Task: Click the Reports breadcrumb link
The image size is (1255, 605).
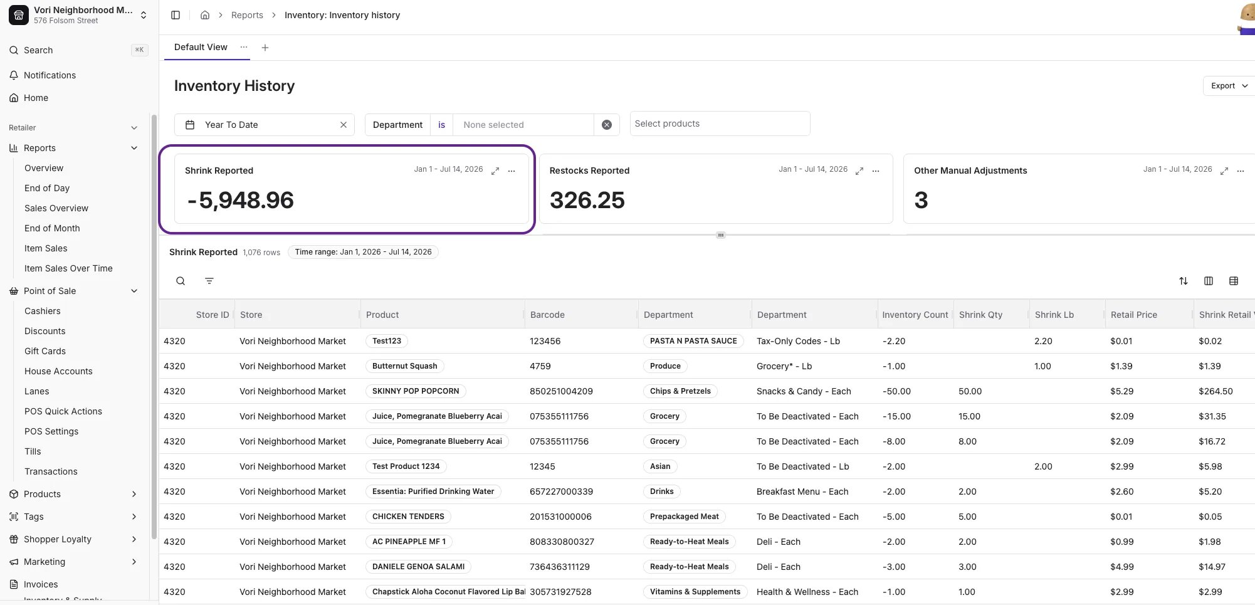Action: 247,15
